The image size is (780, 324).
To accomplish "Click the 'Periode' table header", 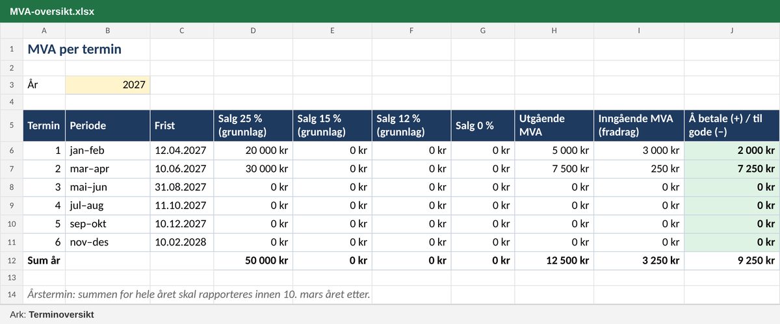I will [108, 125].
